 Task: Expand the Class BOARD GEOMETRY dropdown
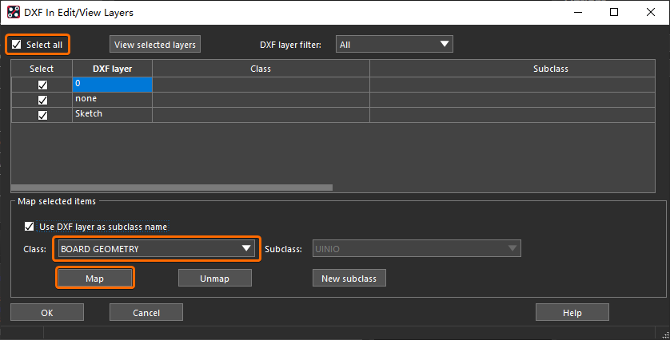pos(156,249)
